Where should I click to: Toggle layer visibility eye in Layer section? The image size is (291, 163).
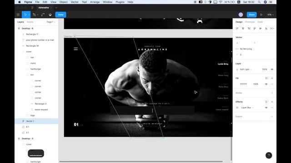(272, 69)
